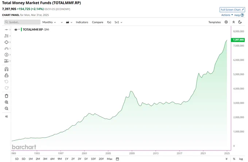Click the Help question mark icon
The height and width of the screenshot is (162, 248).
pyautogui.click(x=242, y=15)
